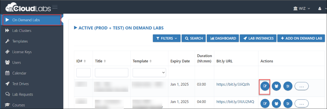327x109 pixels.
Task: Click the Bit.ly URL column header
Action: (224, 61)
